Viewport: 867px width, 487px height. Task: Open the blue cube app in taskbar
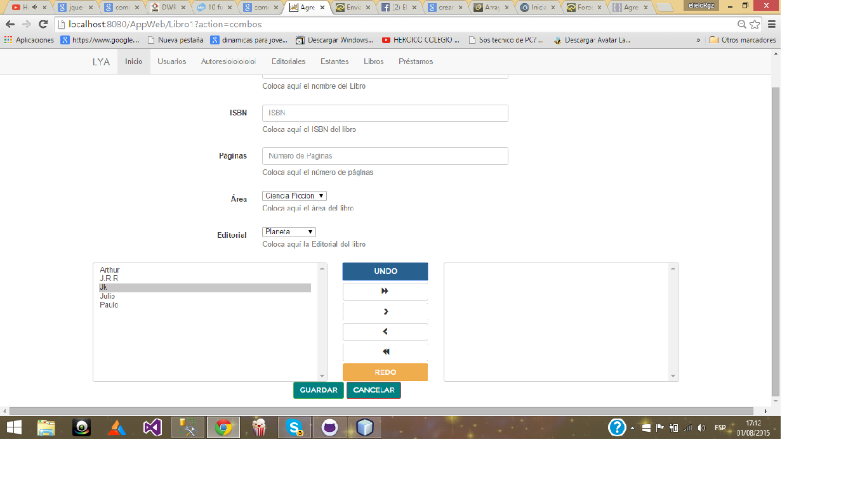[365, 427]
